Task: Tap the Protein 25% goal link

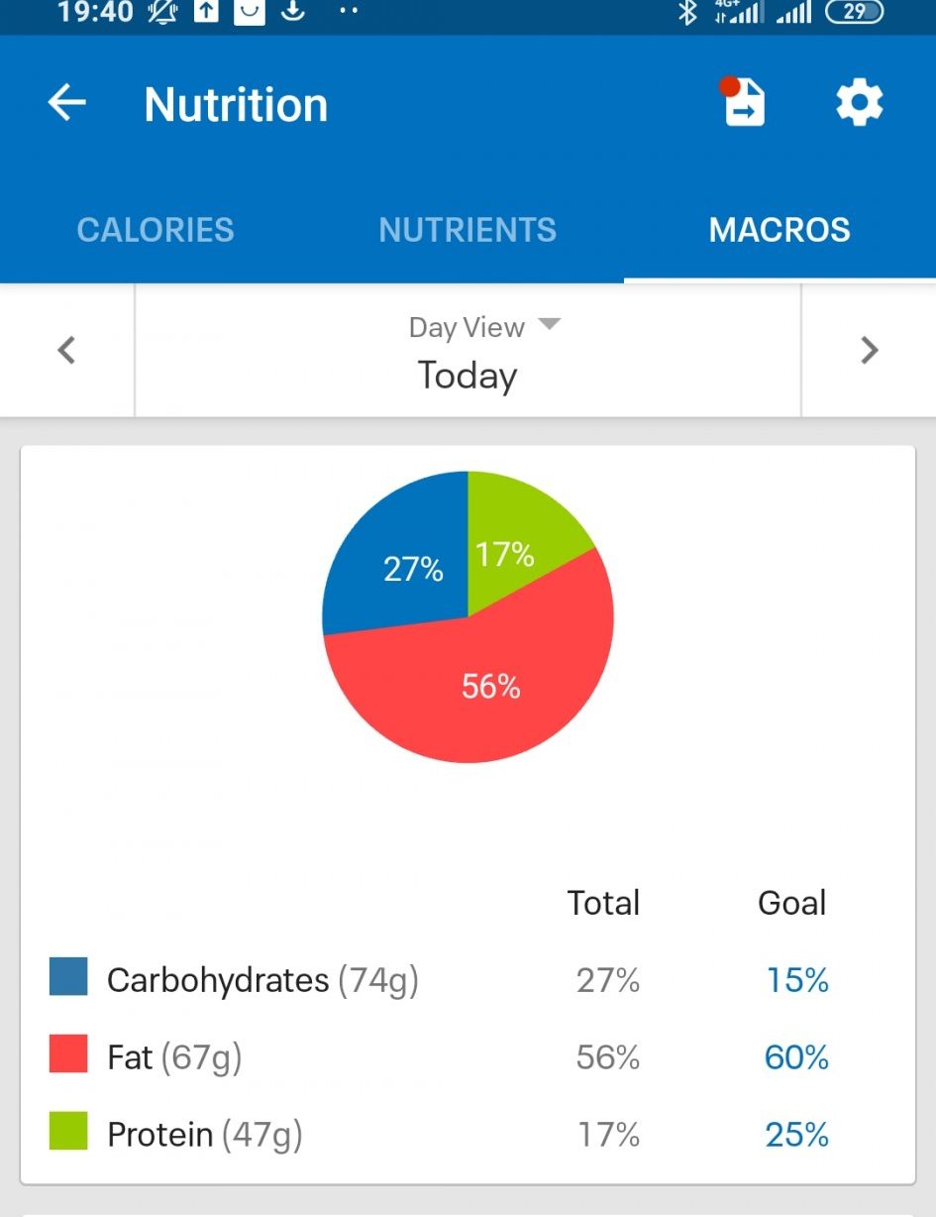Action: pyautogui.click(x=796, y=1134)
